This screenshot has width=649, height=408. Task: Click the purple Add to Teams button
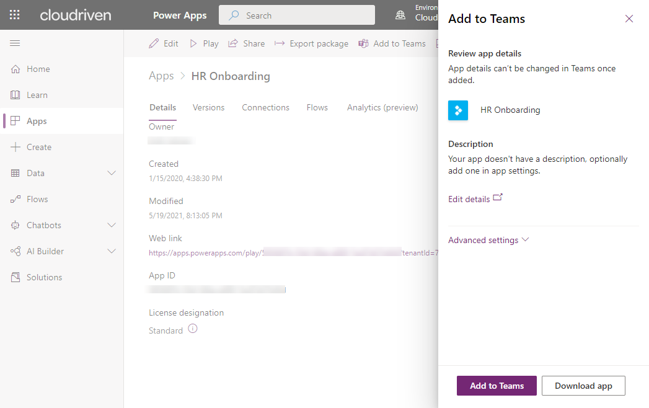497,386
